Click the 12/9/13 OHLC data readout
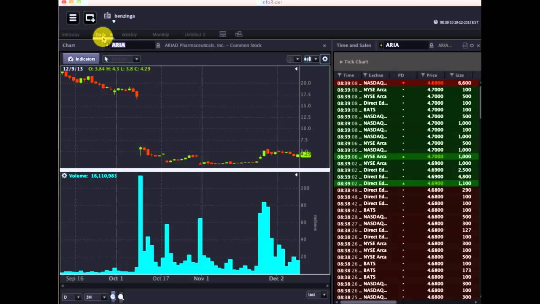 tap(107, 68)
